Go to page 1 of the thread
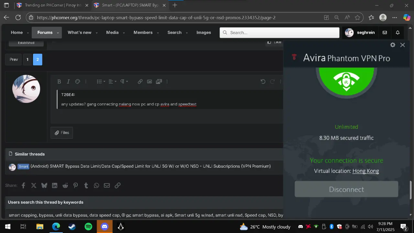The width and height of the screenshot is (414, 233). pyautogui.click(x=27, y=60)
